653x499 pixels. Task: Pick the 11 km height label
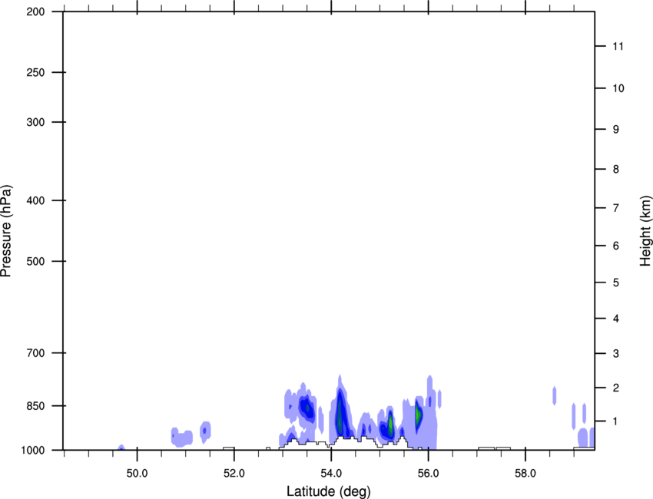click(618, 46)
